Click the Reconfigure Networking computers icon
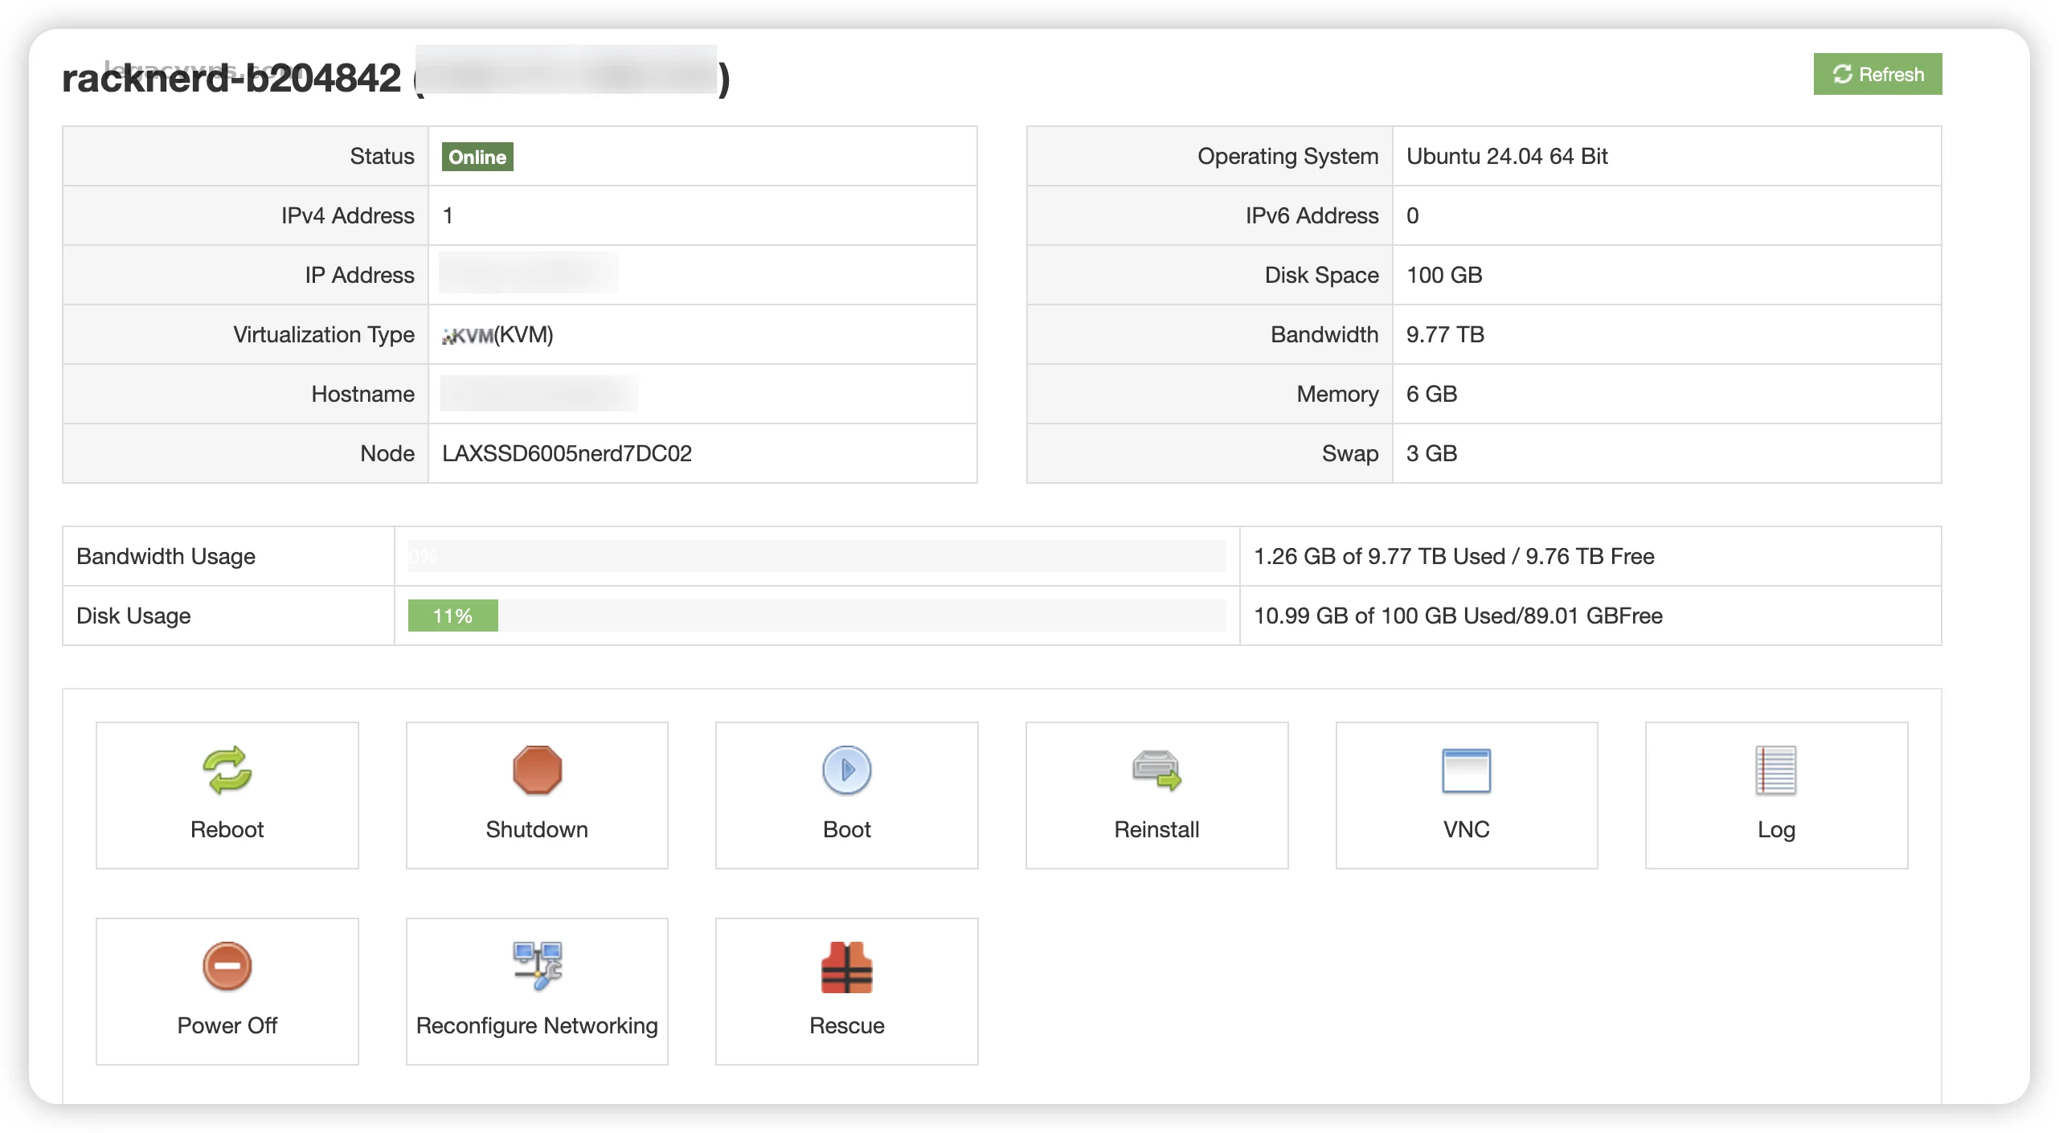The image size is (2059, 1133). tap(537, 966)
